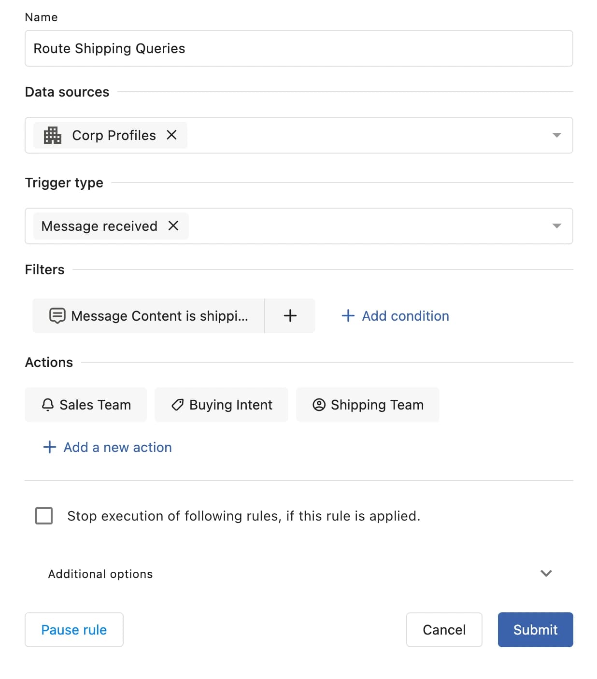Click the person icon on Shipping Team
The width and height of the screenshot is (597, 679).
(x=319, y=405)
